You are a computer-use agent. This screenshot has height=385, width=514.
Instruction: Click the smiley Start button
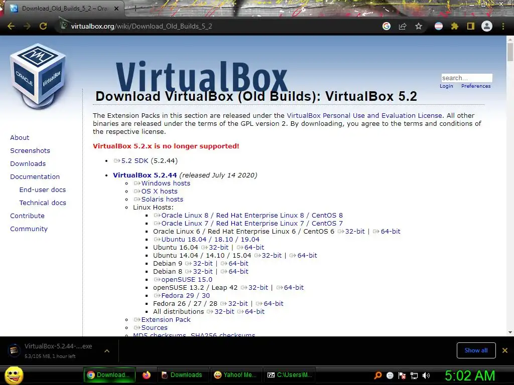click(14, 375)
